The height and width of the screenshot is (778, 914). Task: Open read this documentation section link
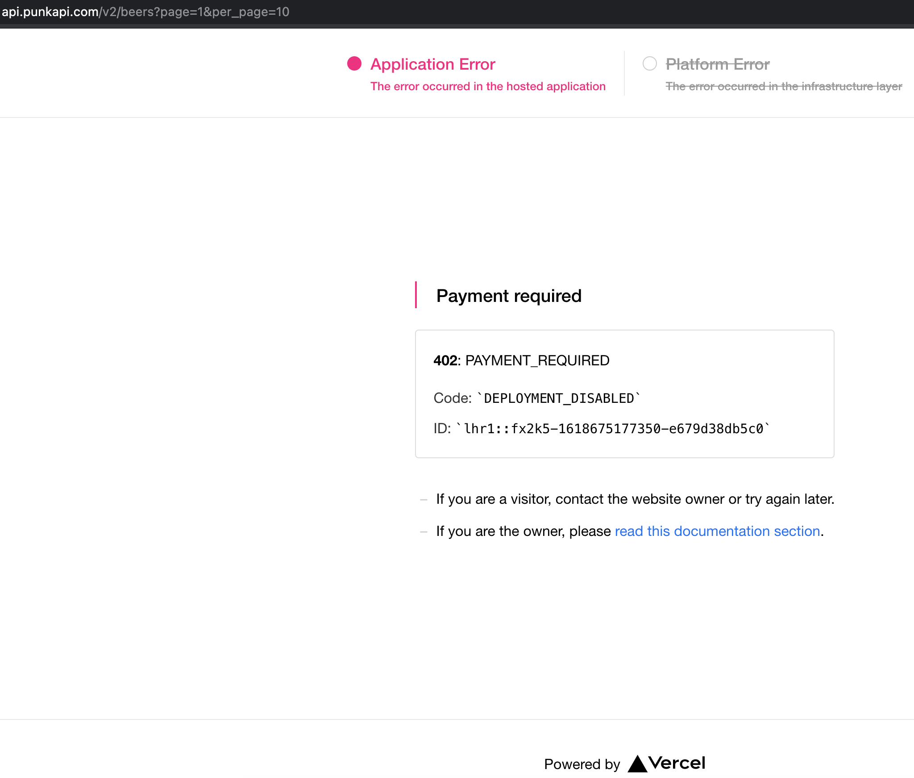click(x=718, y=531)
